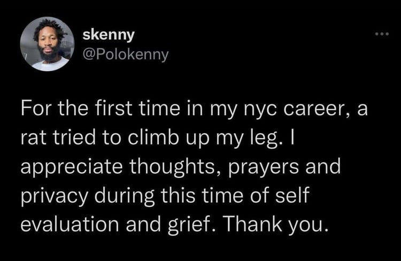Click the word "leg." in the tweet
The height and width of the screenshot is (261, 401).
[x=269, y=138]
